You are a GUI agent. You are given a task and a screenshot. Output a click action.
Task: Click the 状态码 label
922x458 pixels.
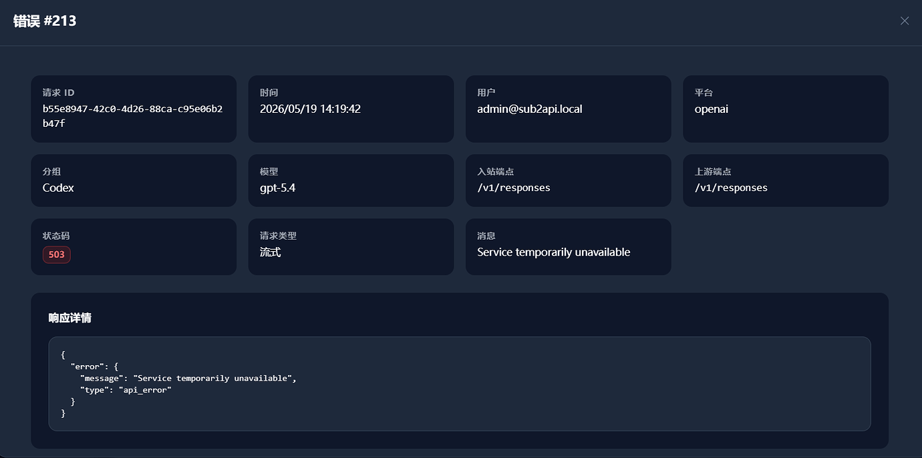coord(56,236)
